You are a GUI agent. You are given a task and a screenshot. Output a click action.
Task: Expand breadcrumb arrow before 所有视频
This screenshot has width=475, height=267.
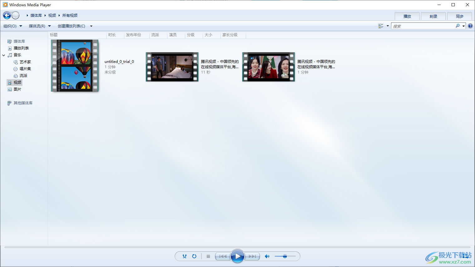coord(59,15)
